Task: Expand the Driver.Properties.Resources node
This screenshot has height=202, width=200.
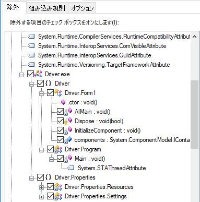Action: click(41, 187)
